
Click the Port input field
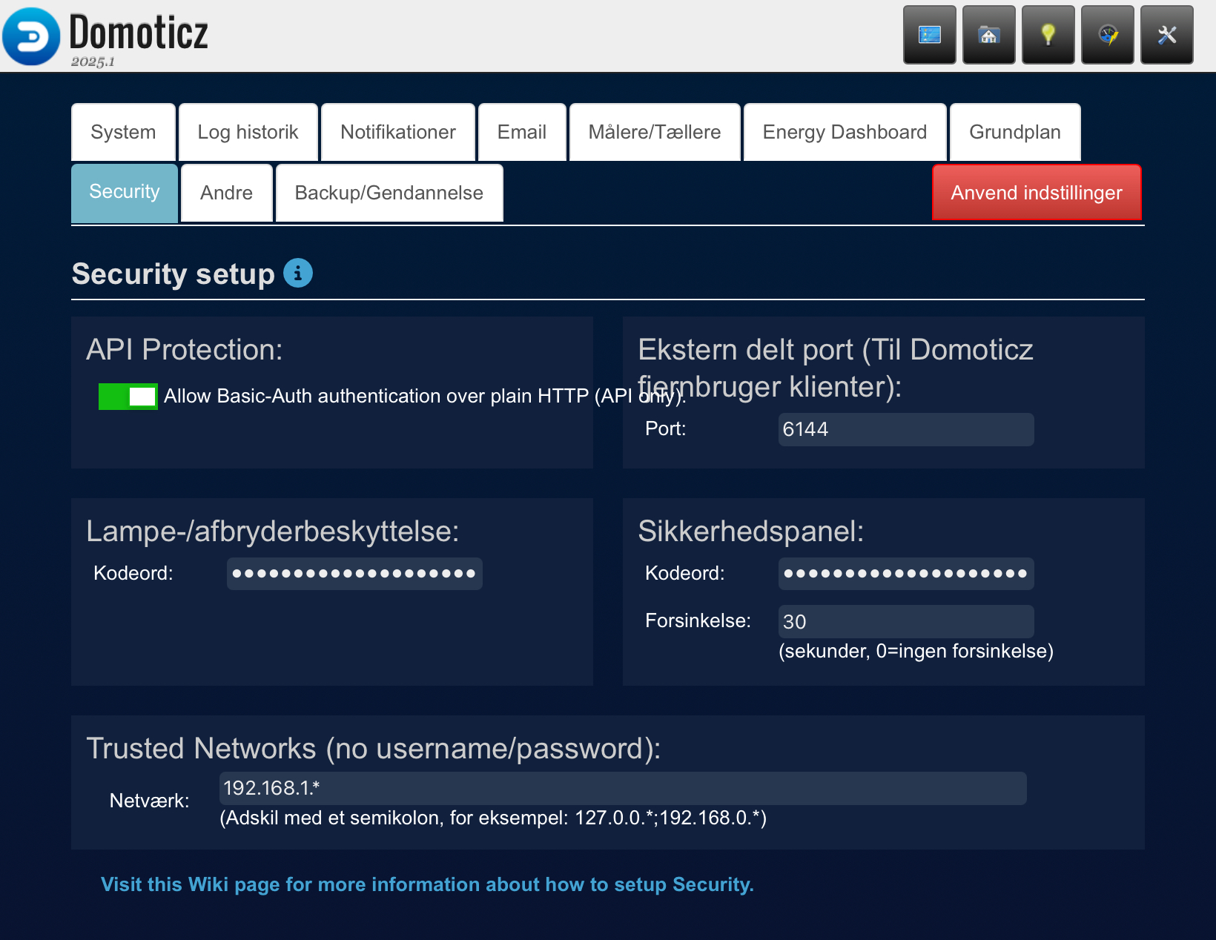click(905, 429)
